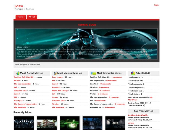Open Buried in Most Viewed Movies
173x130 pixels.
[55, 84]
